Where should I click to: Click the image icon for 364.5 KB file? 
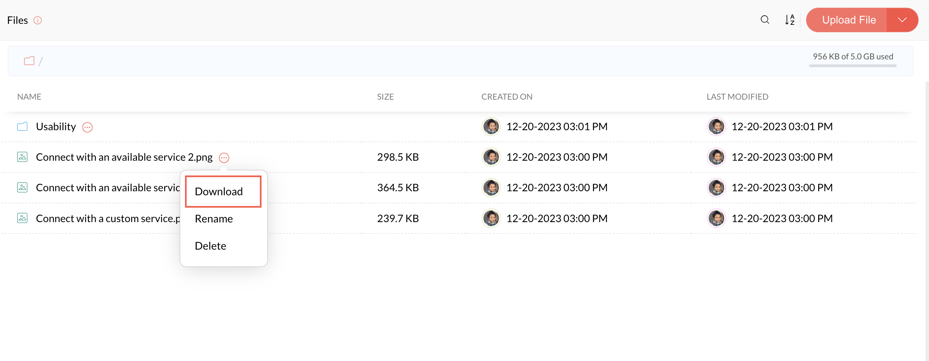coord(22,188)
